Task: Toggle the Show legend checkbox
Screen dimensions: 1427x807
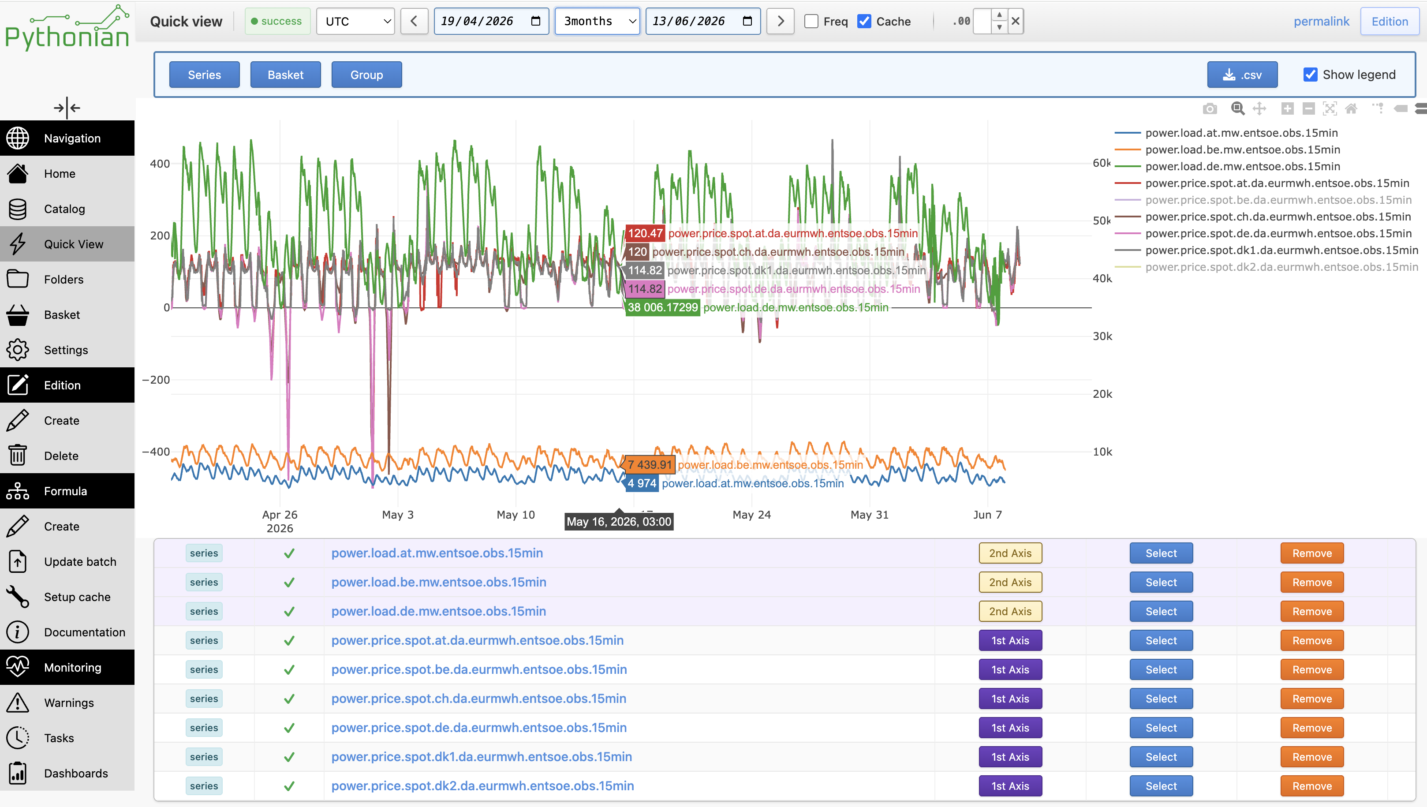Action: pyautogui.click(x=1311, y=74)
